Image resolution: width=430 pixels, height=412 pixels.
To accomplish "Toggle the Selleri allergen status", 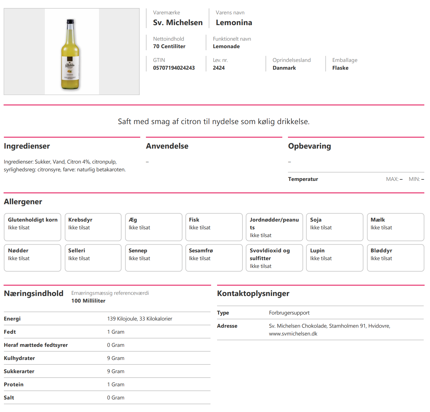I will point(93,257).
